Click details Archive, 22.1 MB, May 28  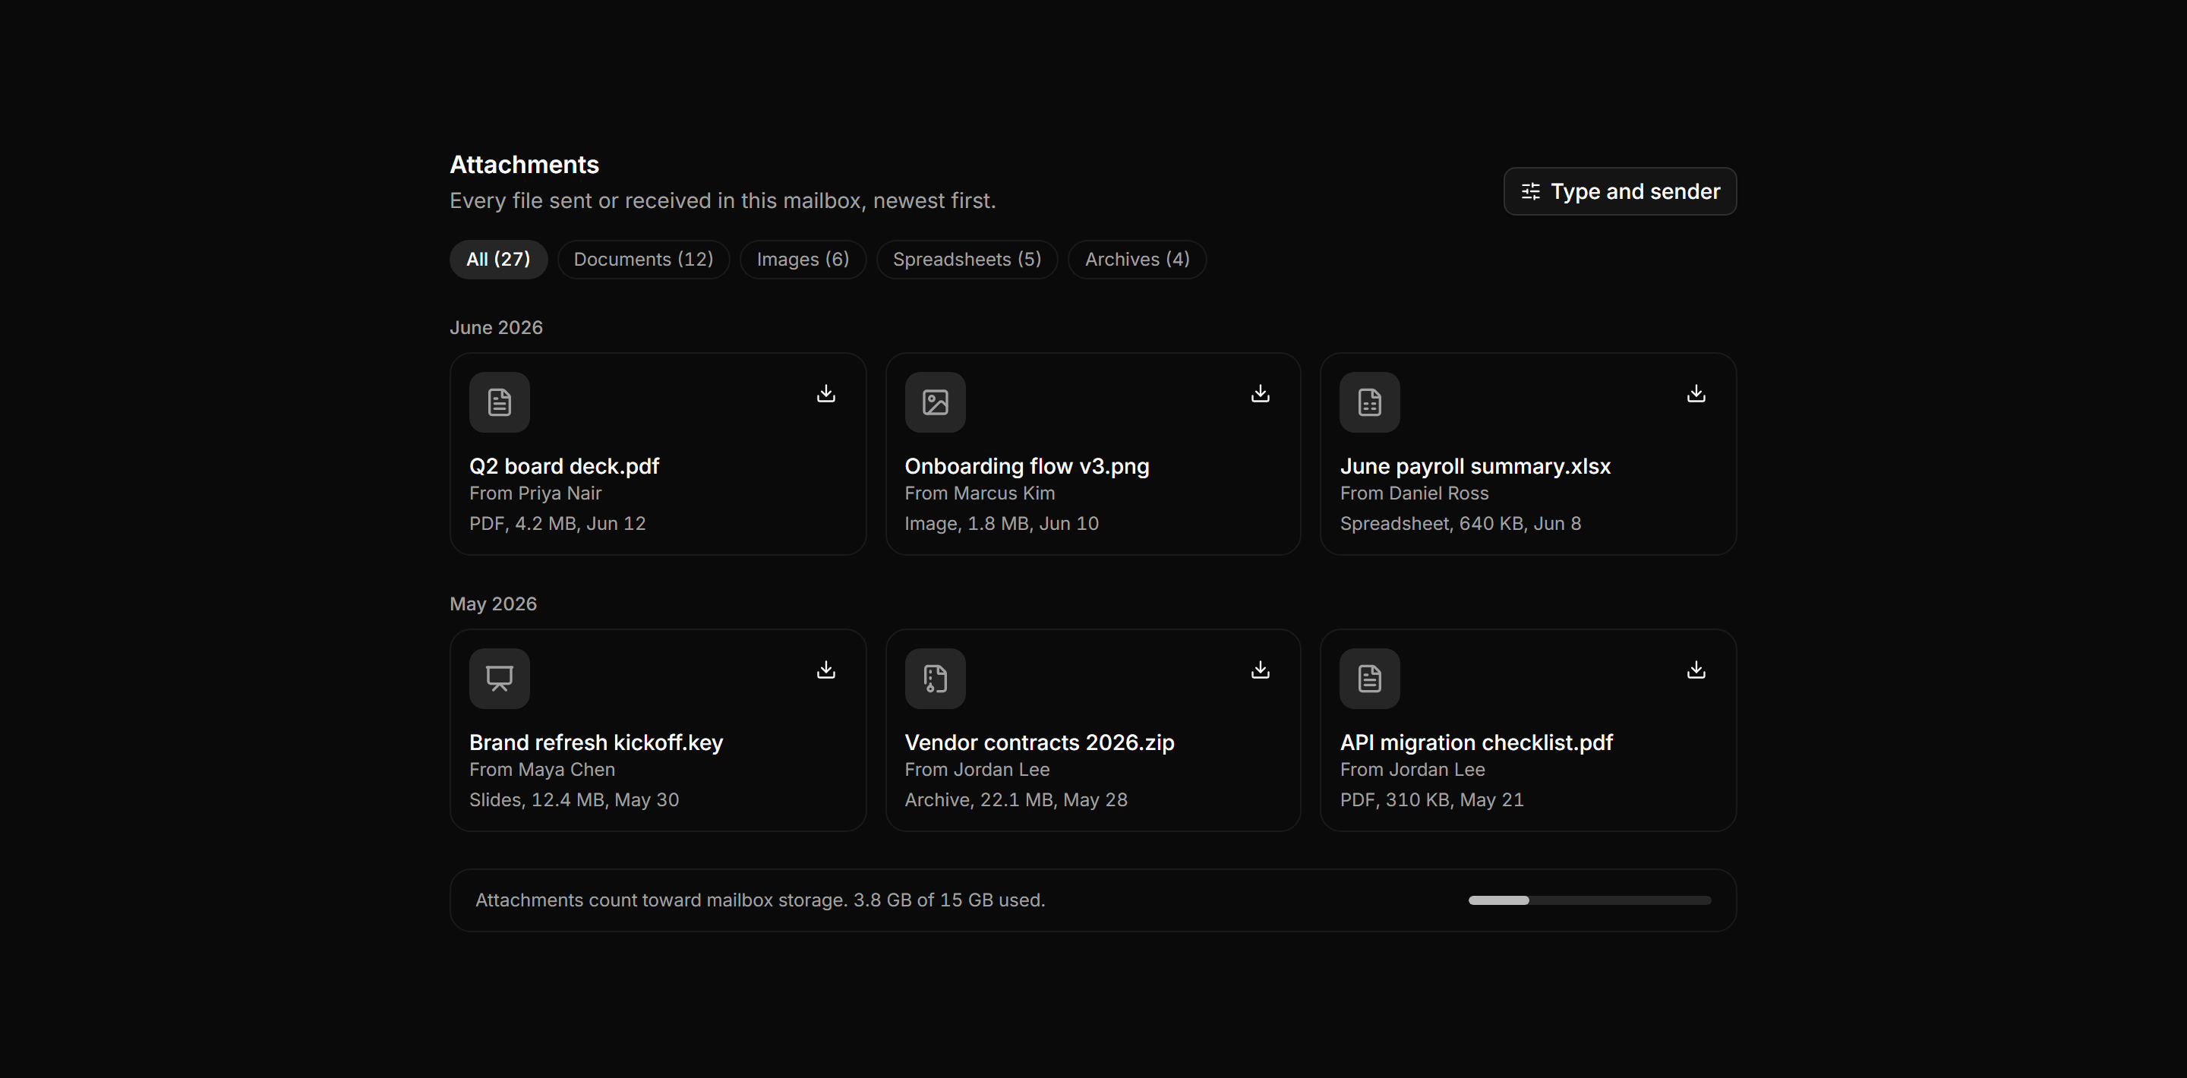tap(1015, 800)
